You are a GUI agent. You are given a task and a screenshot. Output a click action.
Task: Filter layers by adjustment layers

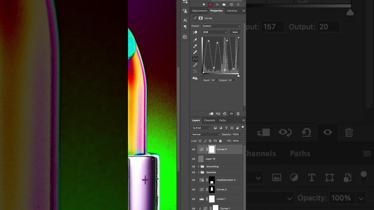[x=221, y=128]
